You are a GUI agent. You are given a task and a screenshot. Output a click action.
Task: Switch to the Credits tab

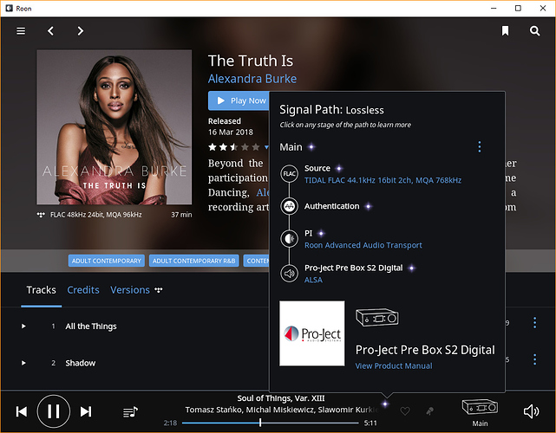tap(83, 290)
